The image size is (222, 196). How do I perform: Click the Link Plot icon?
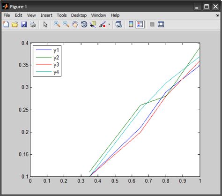point(118,24)
